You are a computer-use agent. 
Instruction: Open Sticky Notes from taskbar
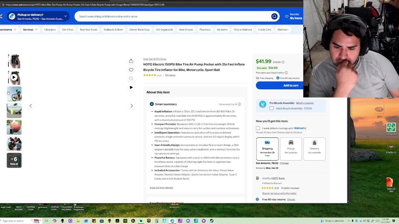click(x=94, y=221)
